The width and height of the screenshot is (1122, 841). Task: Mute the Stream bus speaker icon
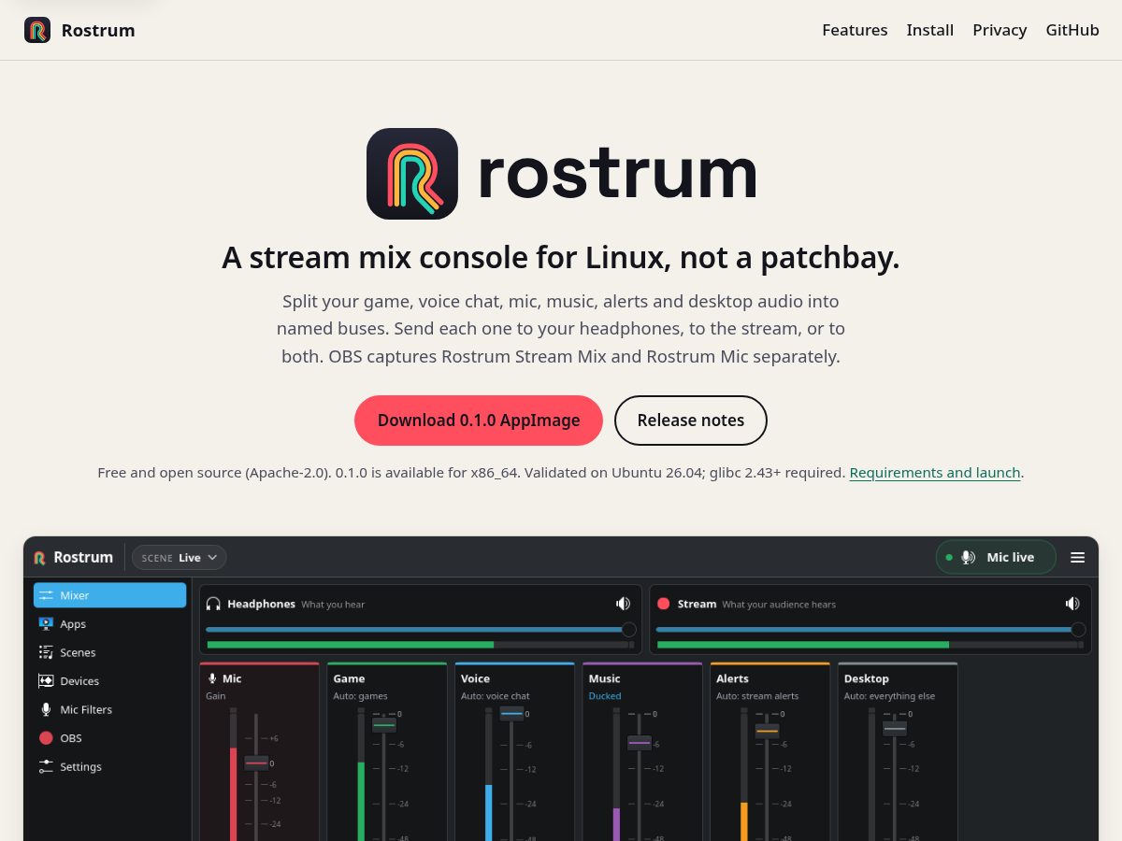(1072, 604)
